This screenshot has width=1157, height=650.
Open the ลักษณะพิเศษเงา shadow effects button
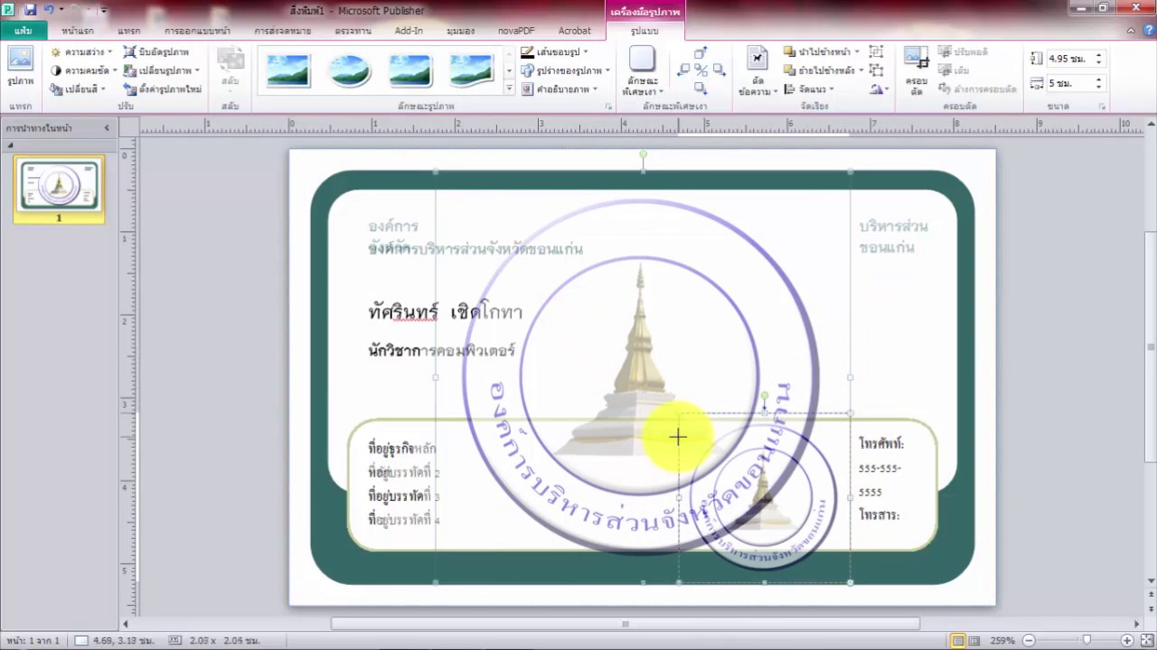(x=641, y=70)
